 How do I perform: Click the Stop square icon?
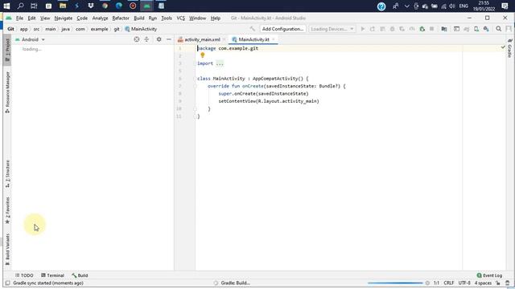[431, 29]
